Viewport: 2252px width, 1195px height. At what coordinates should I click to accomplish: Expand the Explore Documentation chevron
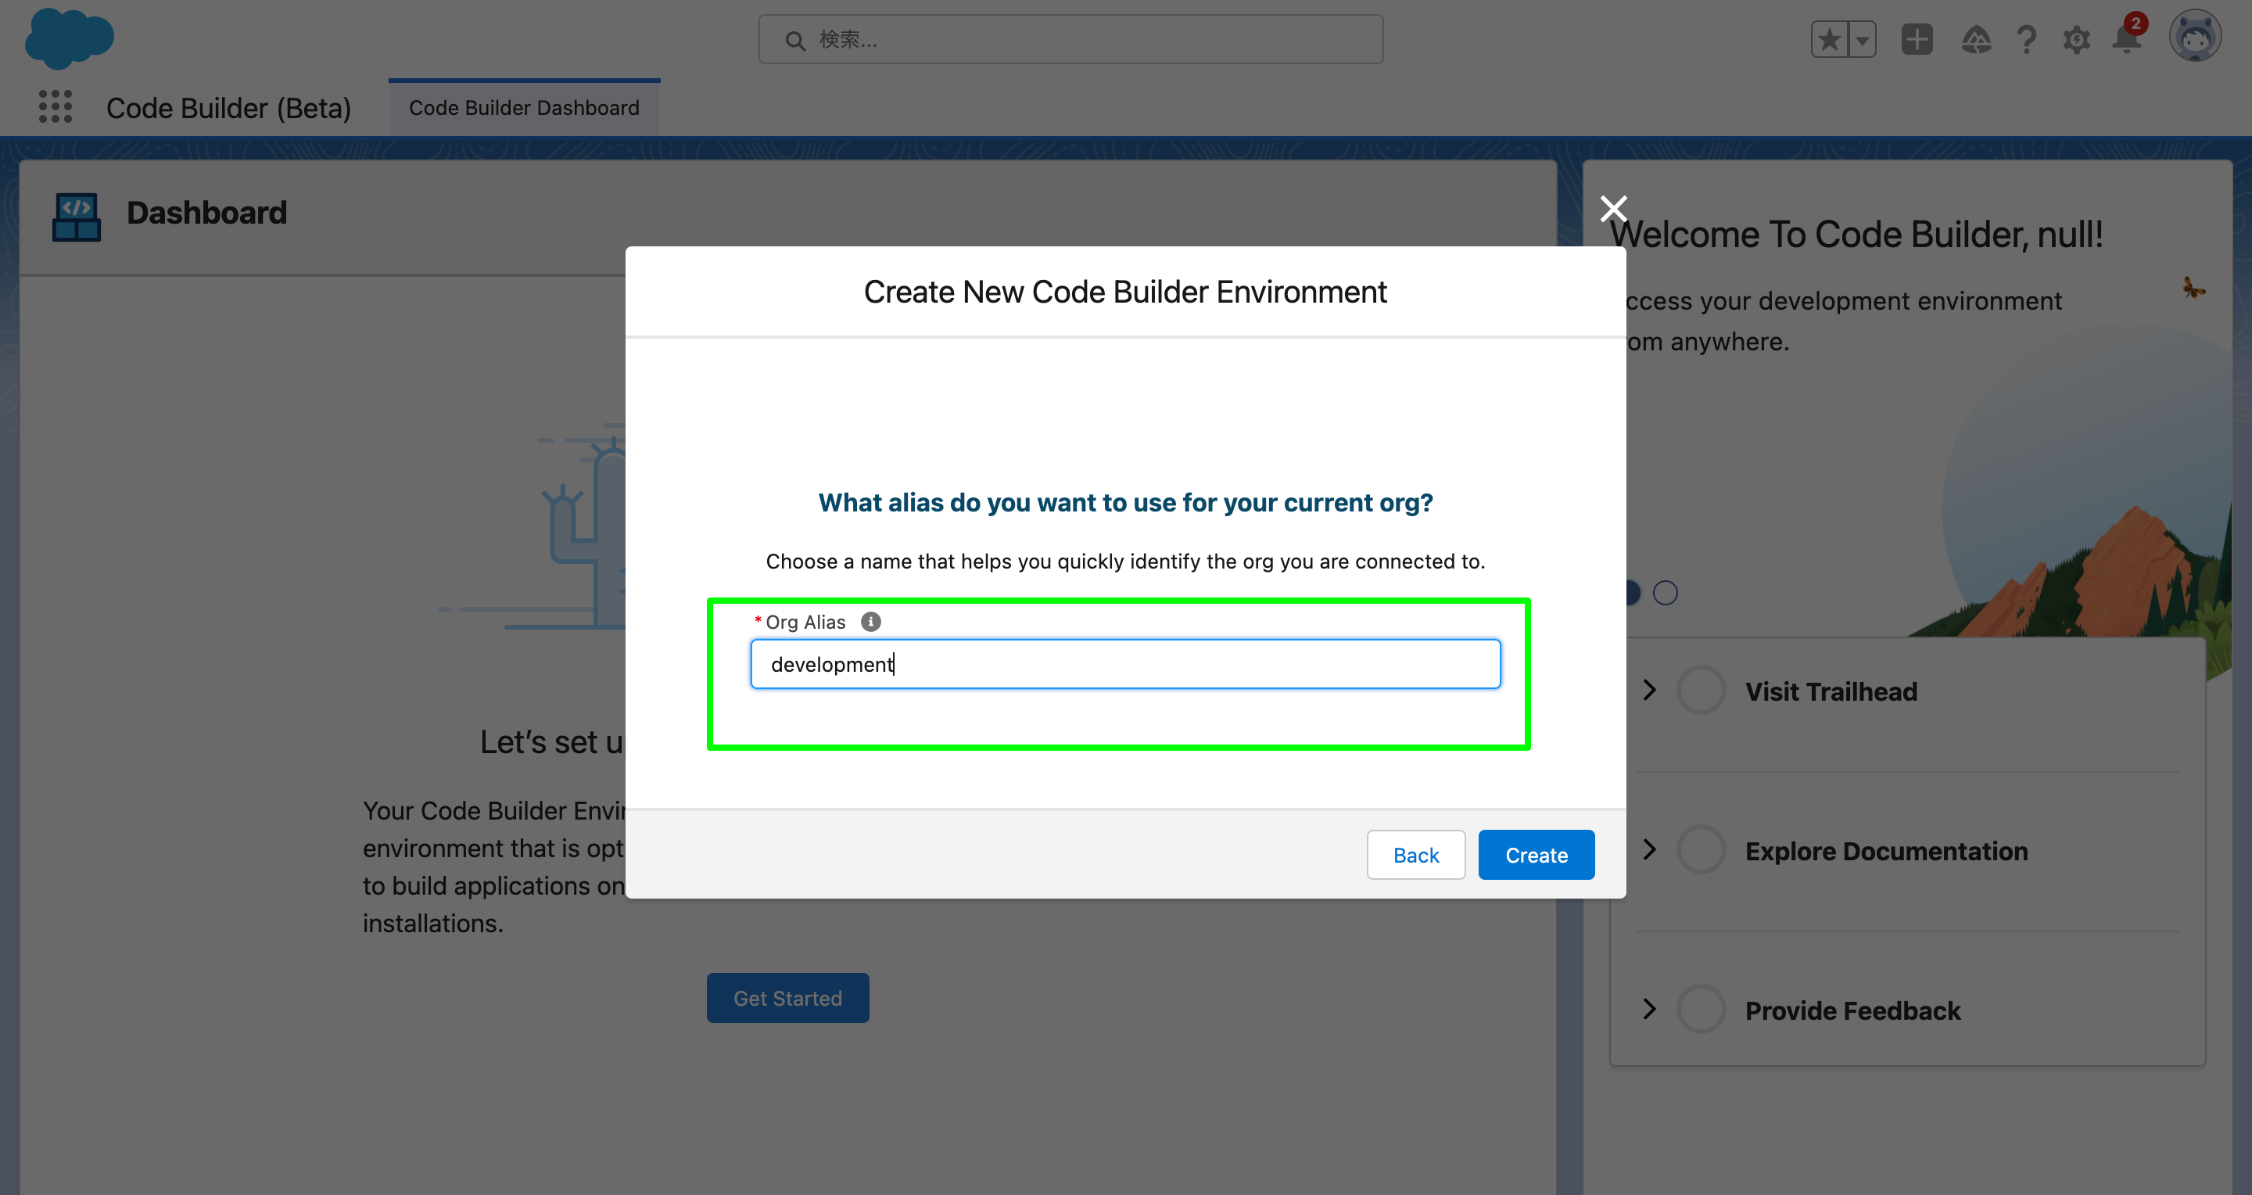click(1651, 849)
